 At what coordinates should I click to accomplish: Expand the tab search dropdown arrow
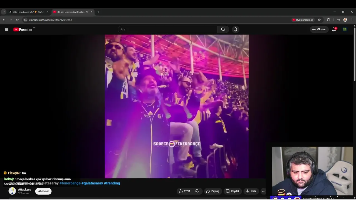4,12
